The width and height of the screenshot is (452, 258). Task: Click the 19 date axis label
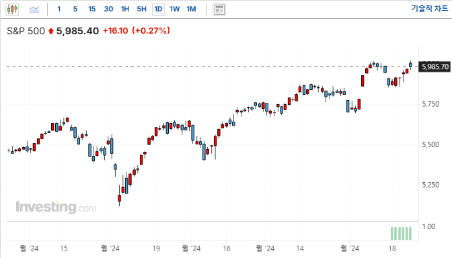pos(156,249)
